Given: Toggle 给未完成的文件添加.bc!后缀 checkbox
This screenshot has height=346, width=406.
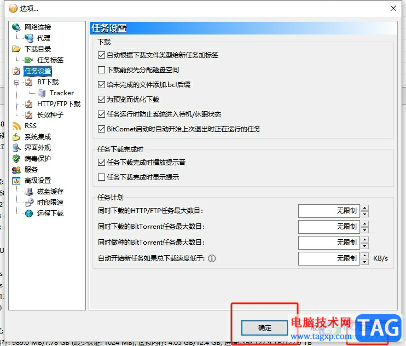Looking at the screenshot, I should coord(102,85).
